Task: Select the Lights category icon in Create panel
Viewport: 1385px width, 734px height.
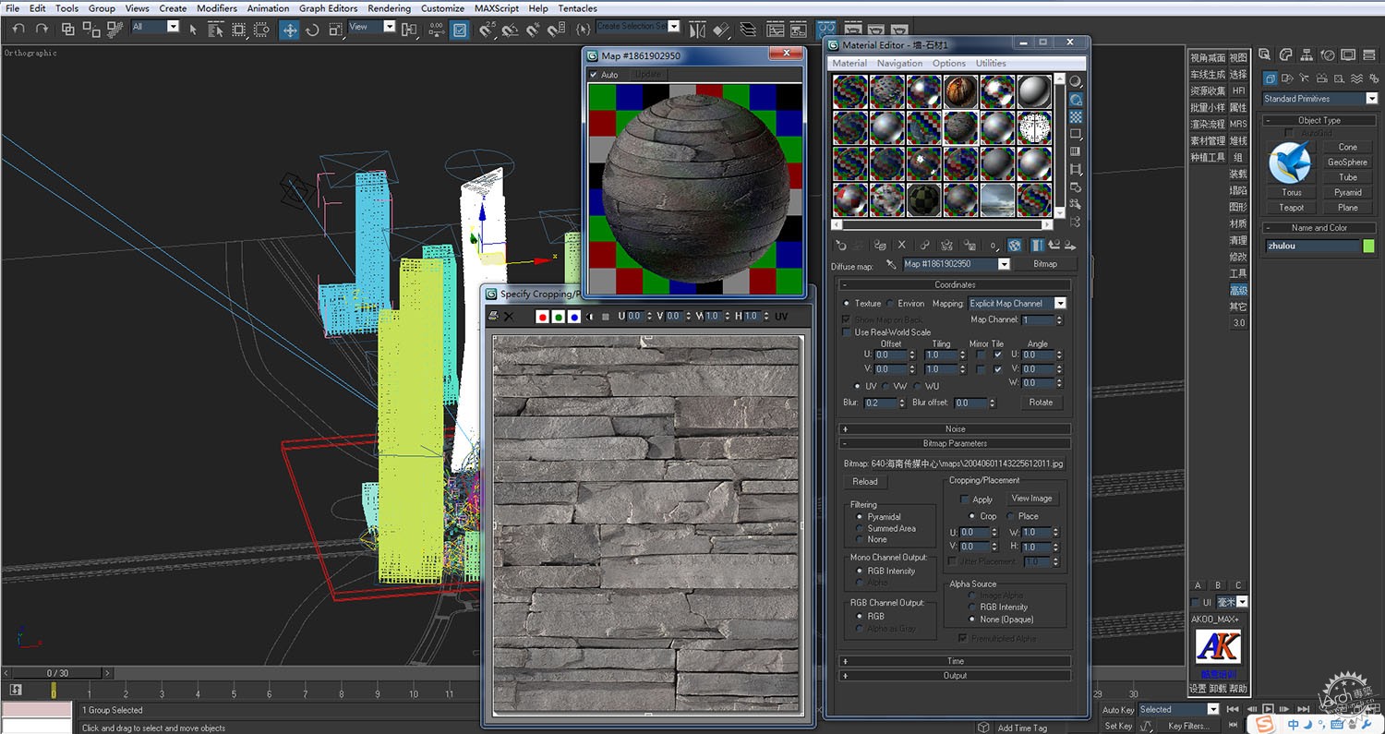Action: (1304, 78)
